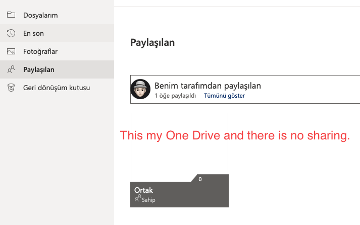Click the Geri dönüşüm kutusu bin icon
360x225 pixels.
coord(11,88)
